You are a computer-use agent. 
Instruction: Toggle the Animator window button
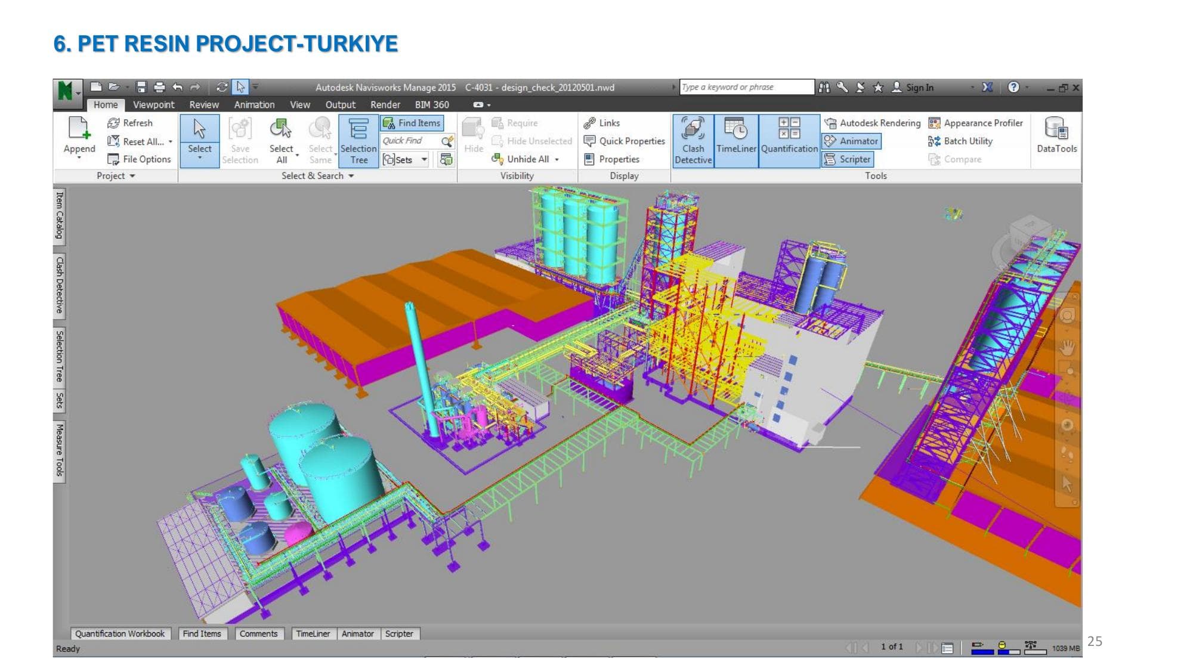pyautogui.click(x=851, y=141)
